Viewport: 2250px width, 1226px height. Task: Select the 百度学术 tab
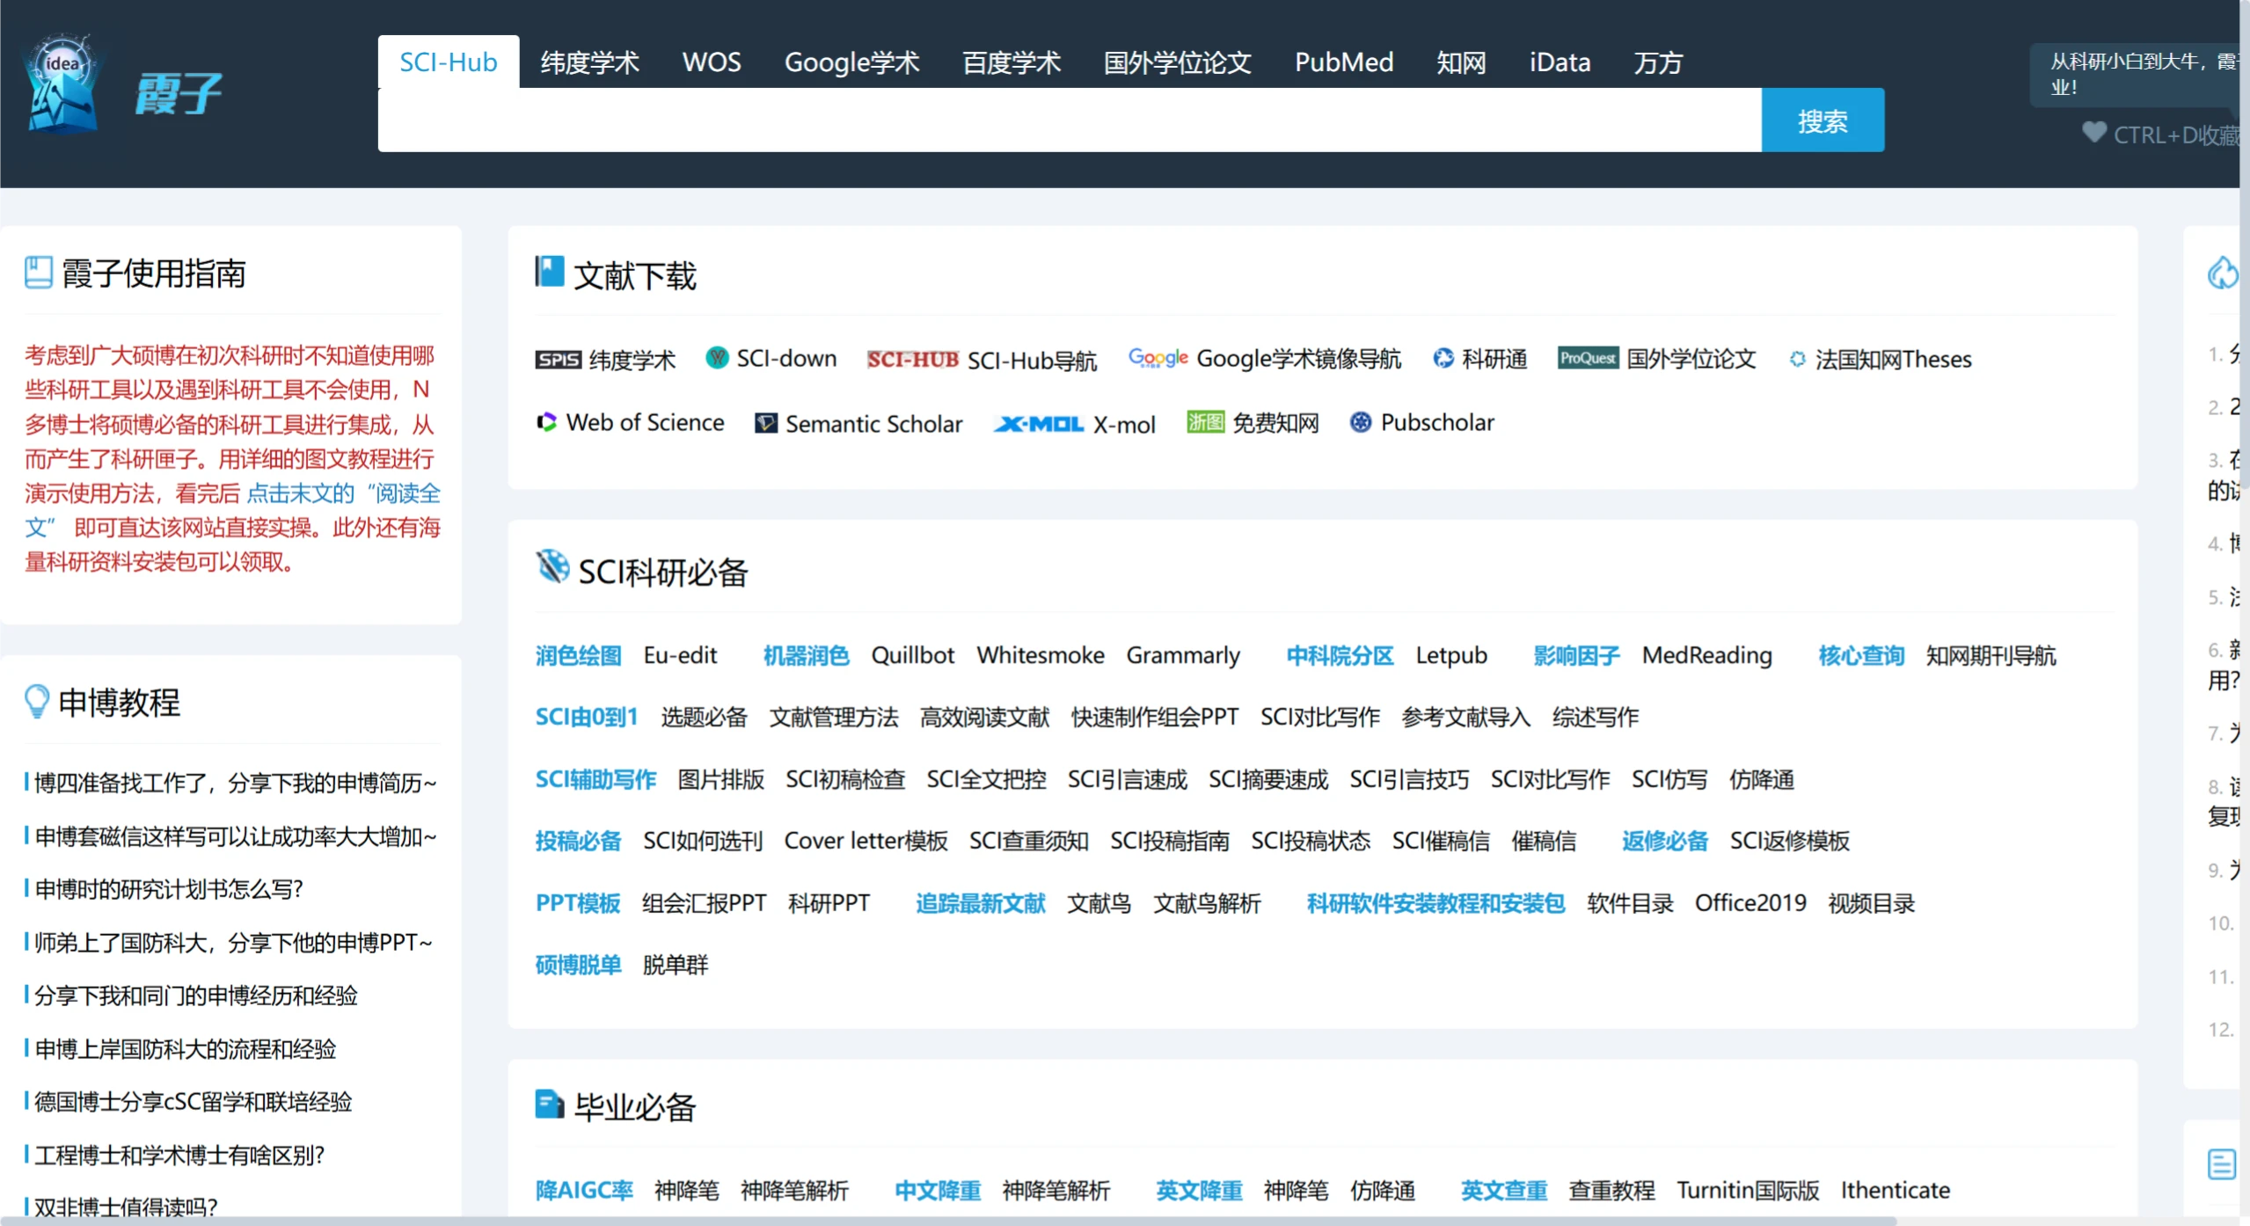pyautogui.click(x=1012, y=62)
